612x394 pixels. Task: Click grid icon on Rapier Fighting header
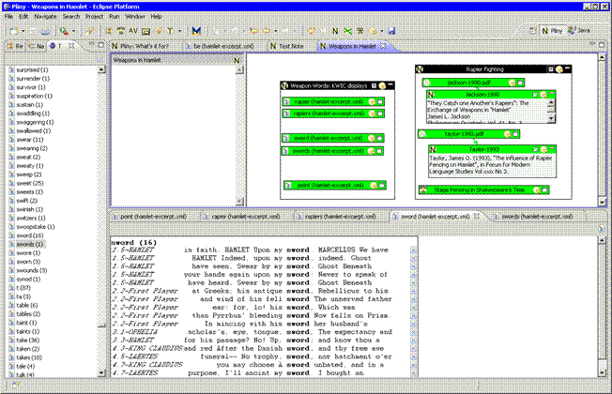pyautogui.click(x=551, y=69)
